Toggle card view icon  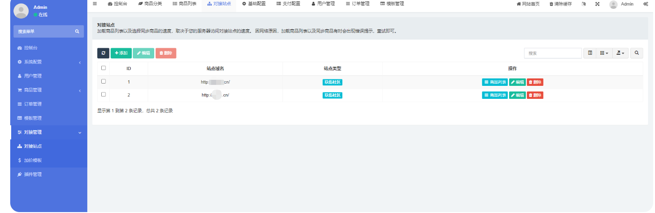(x=590, y=53)
